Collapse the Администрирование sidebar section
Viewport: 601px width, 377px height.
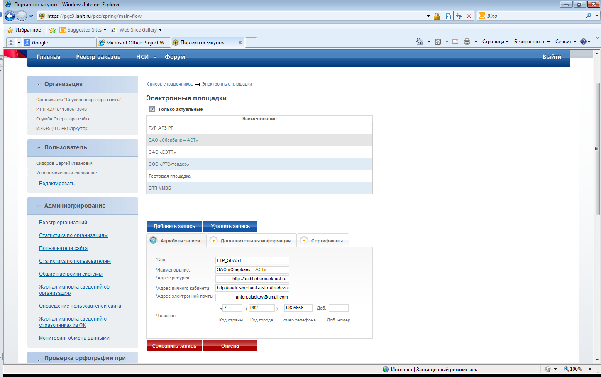39,206
